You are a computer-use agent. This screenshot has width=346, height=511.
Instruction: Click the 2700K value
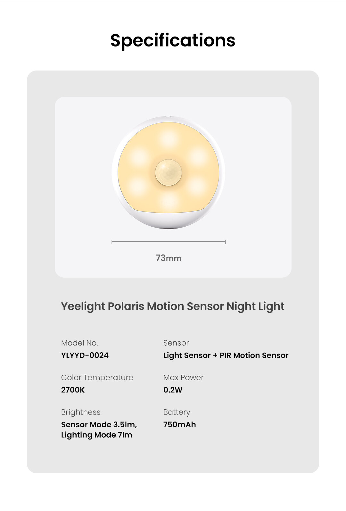point(73,390)
